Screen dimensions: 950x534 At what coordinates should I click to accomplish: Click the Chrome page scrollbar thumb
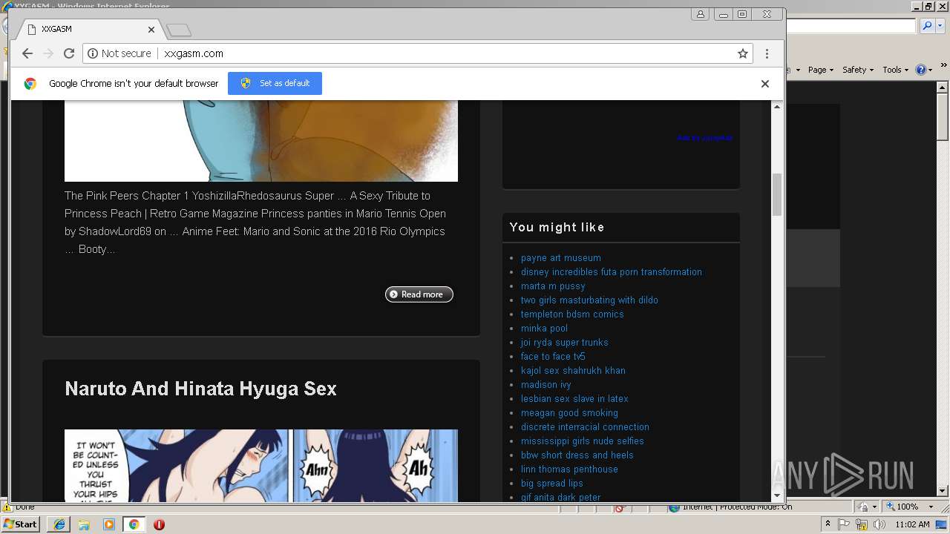tap(778, 194)
